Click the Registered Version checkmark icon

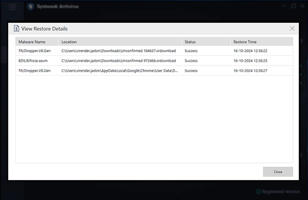click(259, 192)
